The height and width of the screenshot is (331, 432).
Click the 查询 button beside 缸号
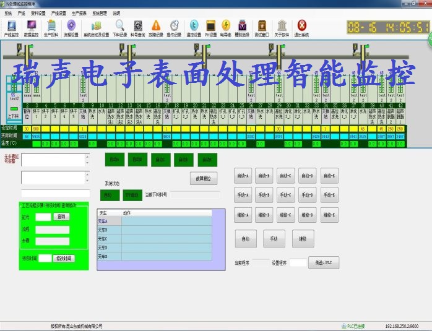point(61,217)
